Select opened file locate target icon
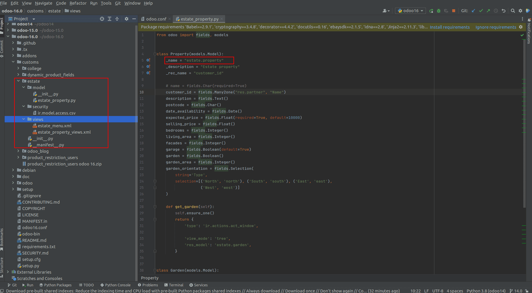This screenshot has height=293, width=532. [x=102, y=19]
